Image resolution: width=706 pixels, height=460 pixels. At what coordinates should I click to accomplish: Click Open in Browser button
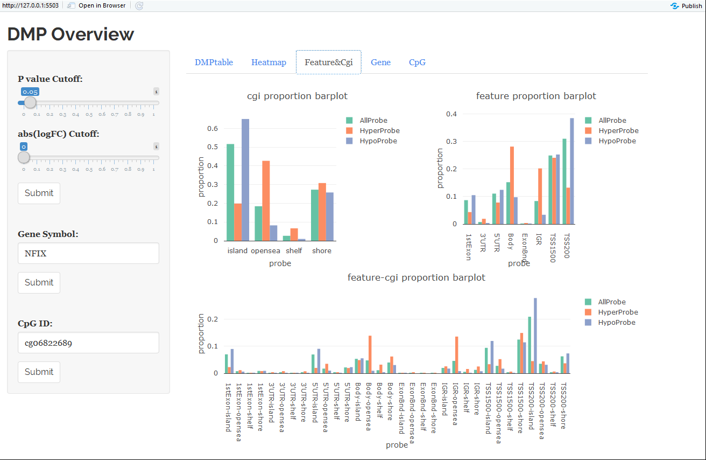(x=96, y=5)
